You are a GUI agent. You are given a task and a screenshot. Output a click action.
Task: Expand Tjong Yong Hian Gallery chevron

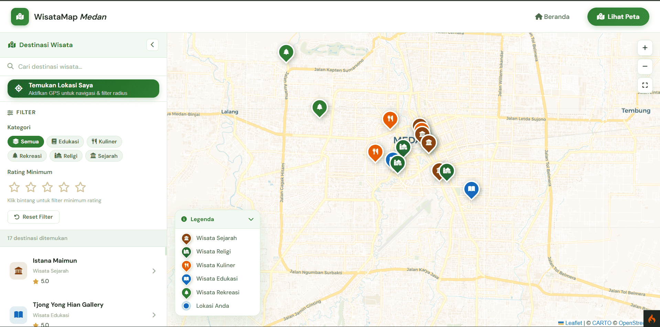coord(154,315)
